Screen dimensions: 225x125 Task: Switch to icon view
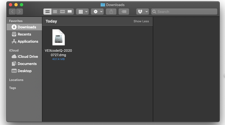tap(48, 12)
